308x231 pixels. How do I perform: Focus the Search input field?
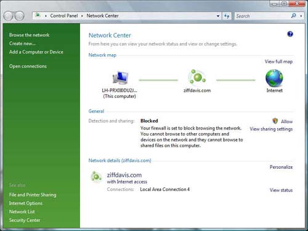click(263, 16)
